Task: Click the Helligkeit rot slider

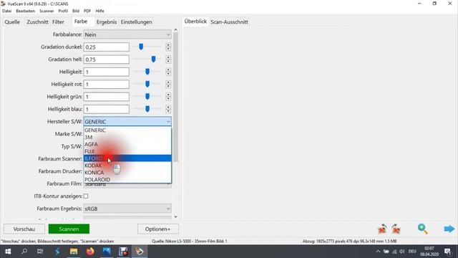Action: (x=147, y=85)
